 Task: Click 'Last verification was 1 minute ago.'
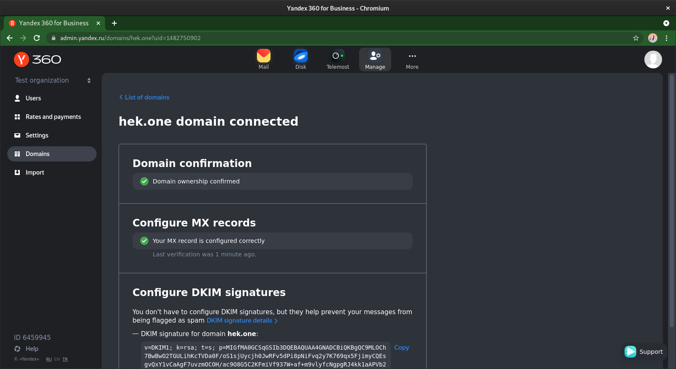point(204,254)
